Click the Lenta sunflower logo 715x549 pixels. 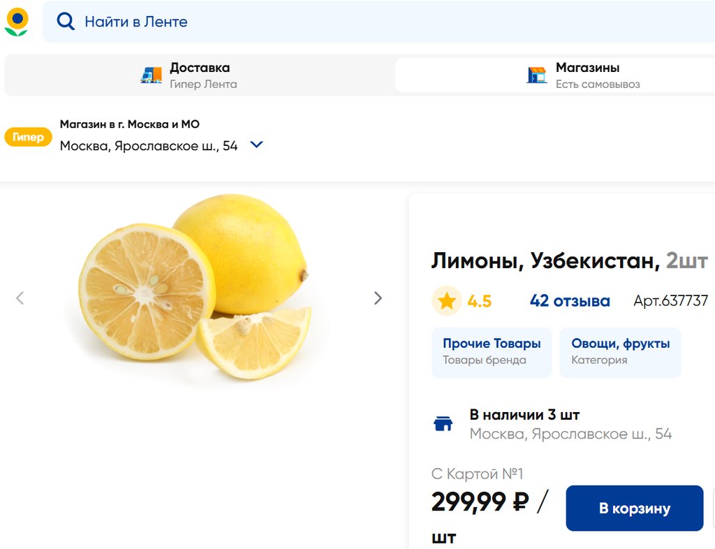pyautogui.click(x=17, y=22)
